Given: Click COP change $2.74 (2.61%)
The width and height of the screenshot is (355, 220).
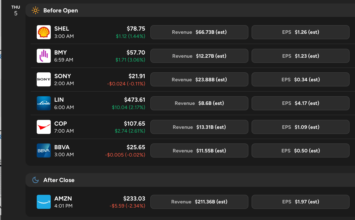Looking at the screenshot, I should [130, 131].
